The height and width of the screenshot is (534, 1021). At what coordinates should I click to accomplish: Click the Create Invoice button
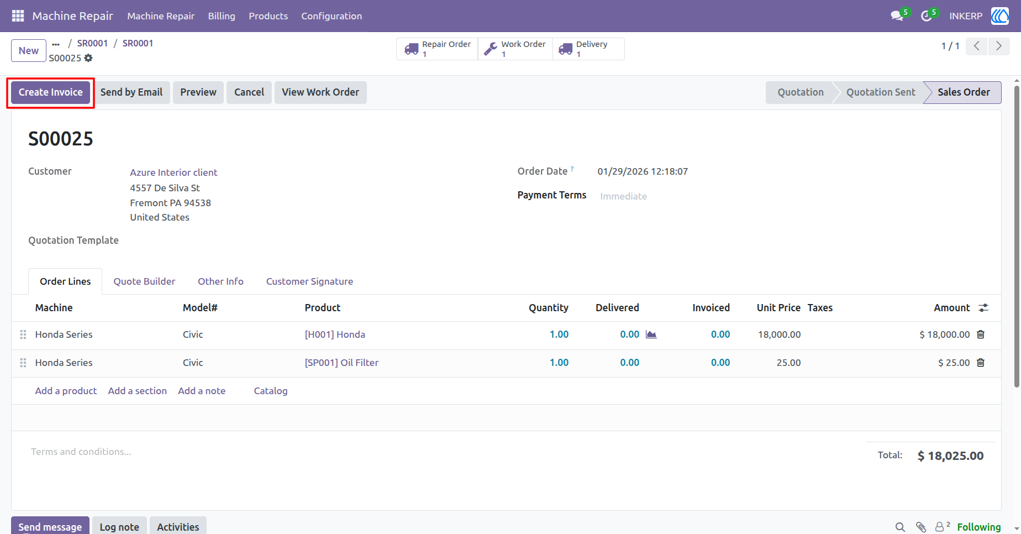pos(51,92)
